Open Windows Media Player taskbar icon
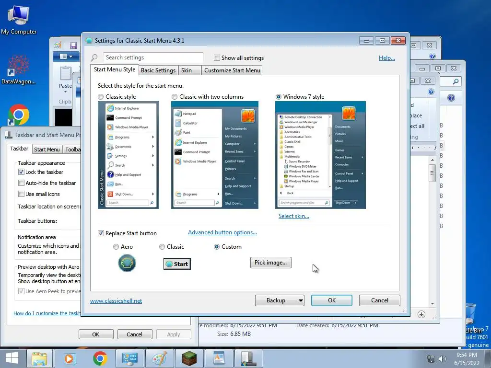The height and width of the screenshot is (368, 491). tap(70, 358)
